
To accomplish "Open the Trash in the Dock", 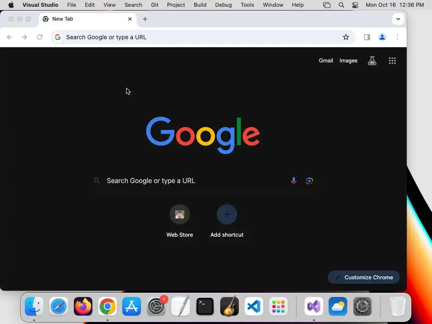I will (397, 306).
